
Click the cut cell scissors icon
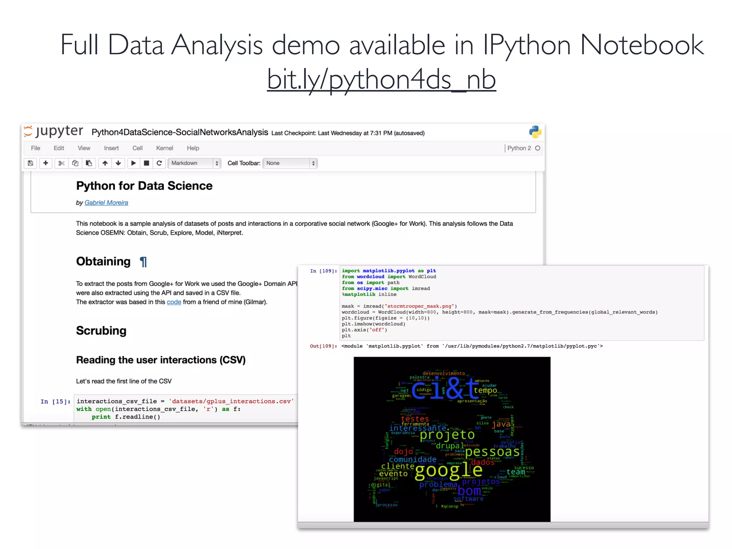tap(61, 163)
